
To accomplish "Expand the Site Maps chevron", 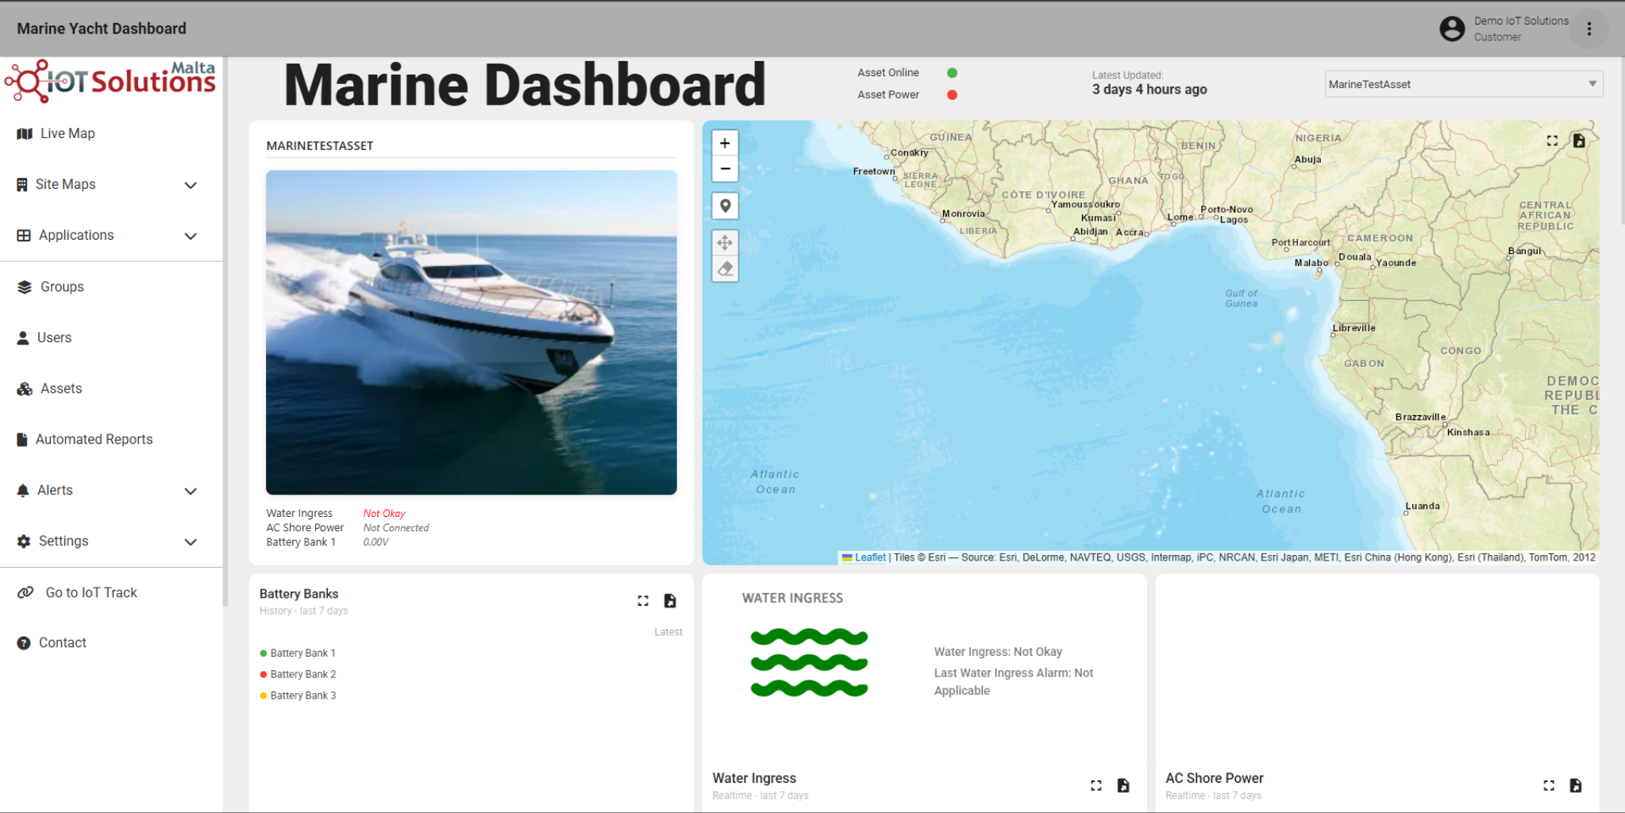I will (x=191, y=185).
